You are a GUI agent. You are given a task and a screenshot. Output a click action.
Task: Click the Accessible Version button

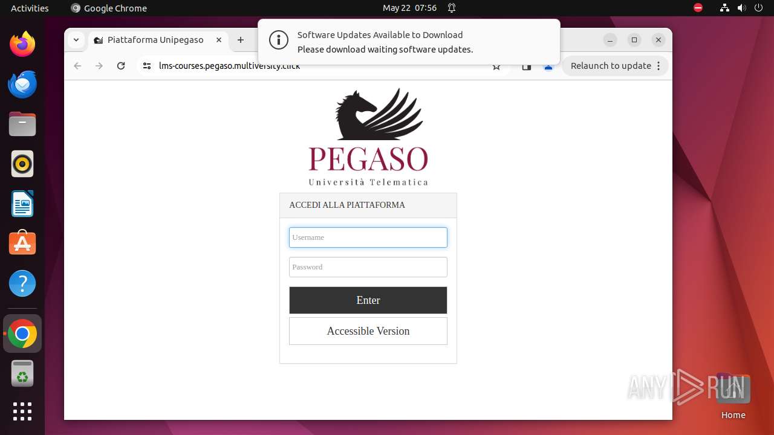pyautogui.click(x=368, y=331)
